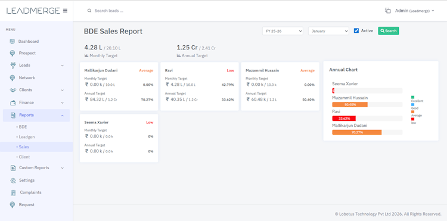Screen dimensions: 447x221
Task: Expand the Custom Reports submenu chevron
Action: coord(62,168)
